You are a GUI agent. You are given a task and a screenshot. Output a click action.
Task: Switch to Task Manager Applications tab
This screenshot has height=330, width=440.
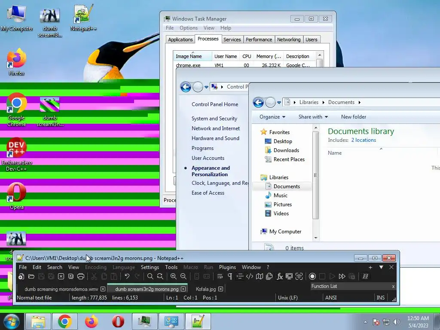pyautogui.click(x=180, y=40)
